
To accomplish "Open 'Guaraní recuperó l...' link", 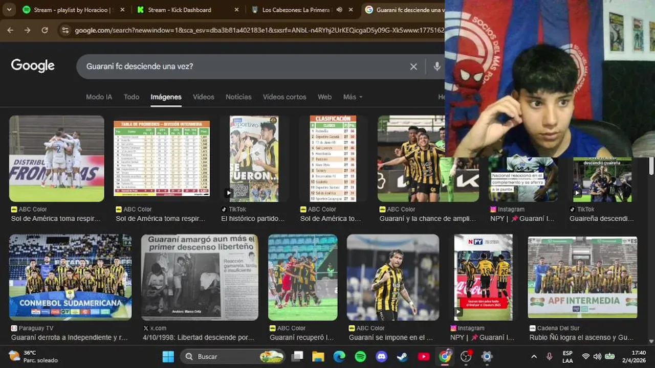I will pos(302,338).
